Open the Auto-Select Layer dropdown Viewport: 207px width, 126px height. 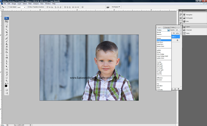pyautogui.click(x=21, y=7)
